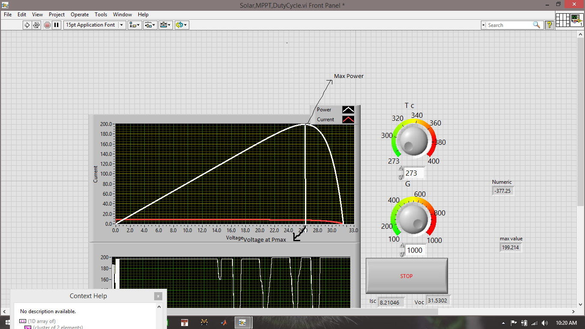Click the magnifier icon in the Search box

536,25
